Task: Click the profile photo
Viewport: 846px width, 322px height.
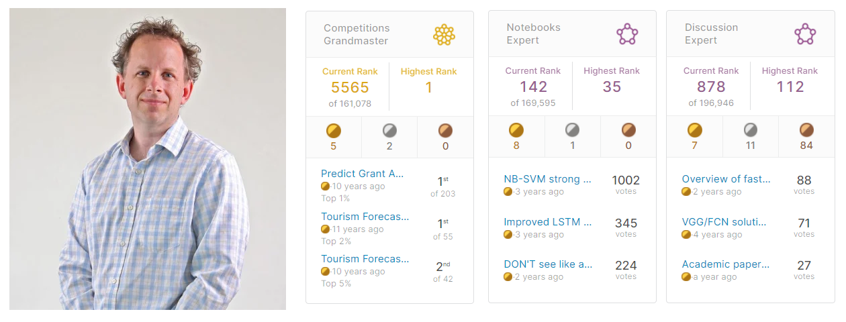Action: [148, 159]
